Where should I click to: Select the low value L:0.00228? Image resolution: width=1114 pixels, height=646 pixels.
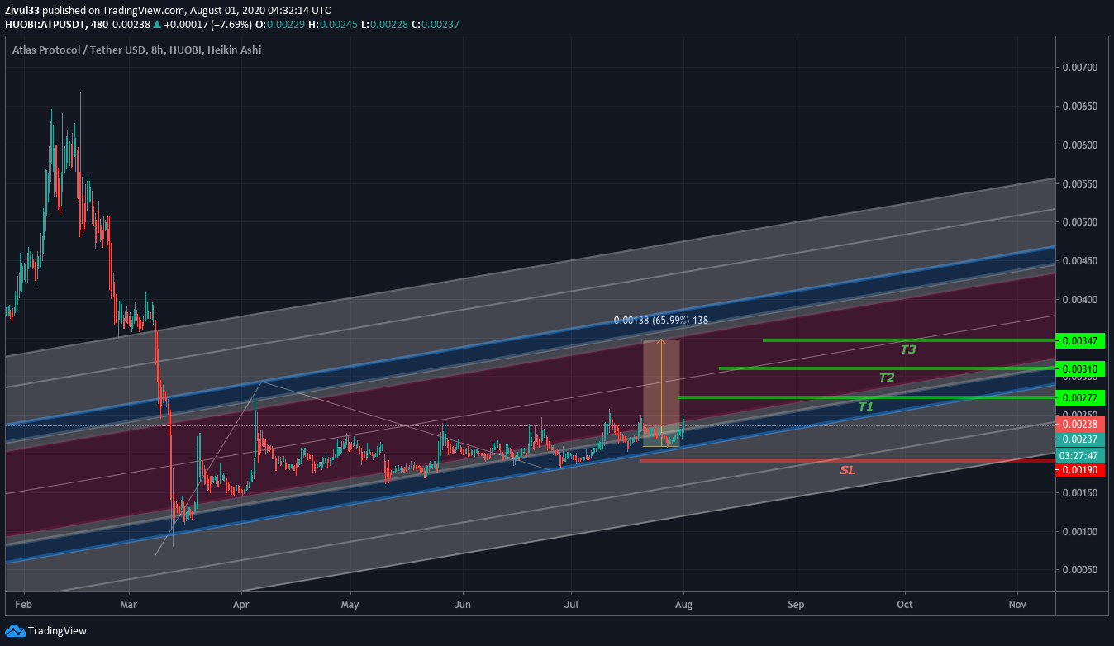[x=383, y=25]
